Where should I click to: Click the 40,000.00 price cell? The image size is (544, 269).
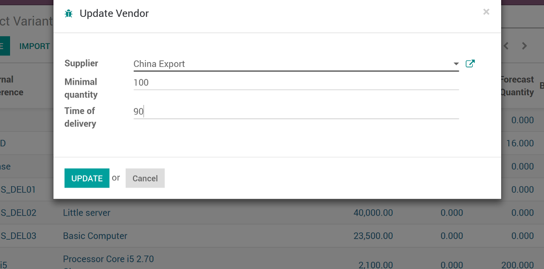pyautogui.click(x=373, y=213)
